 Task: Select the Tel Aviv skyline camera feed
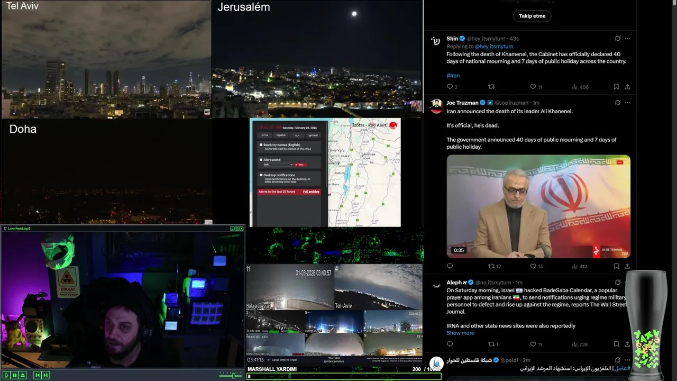tap(106, 59)
